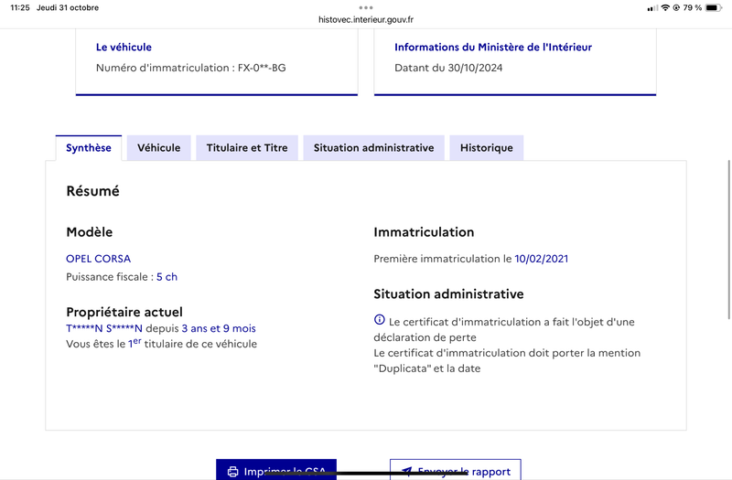This screenshot has height=480, width=732.
Task: Tap the Wi-Fi status icon
Action: [x=665, y=7]
